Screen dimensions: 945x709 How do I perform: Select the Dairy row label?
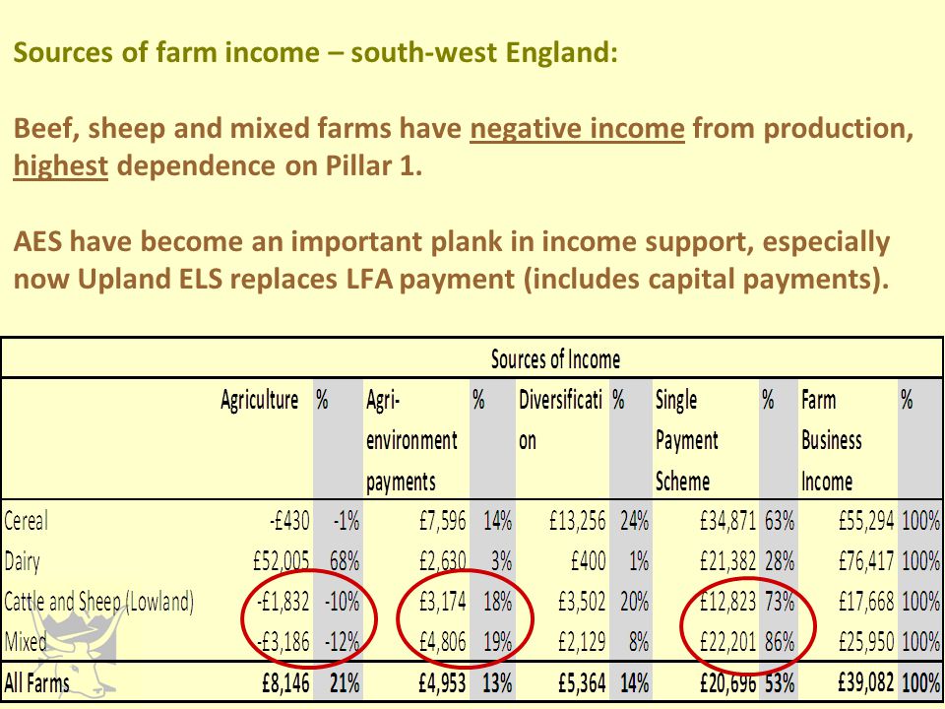coord(22,562)
